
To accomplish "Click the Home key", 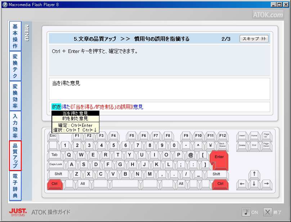I will point(254,136).
